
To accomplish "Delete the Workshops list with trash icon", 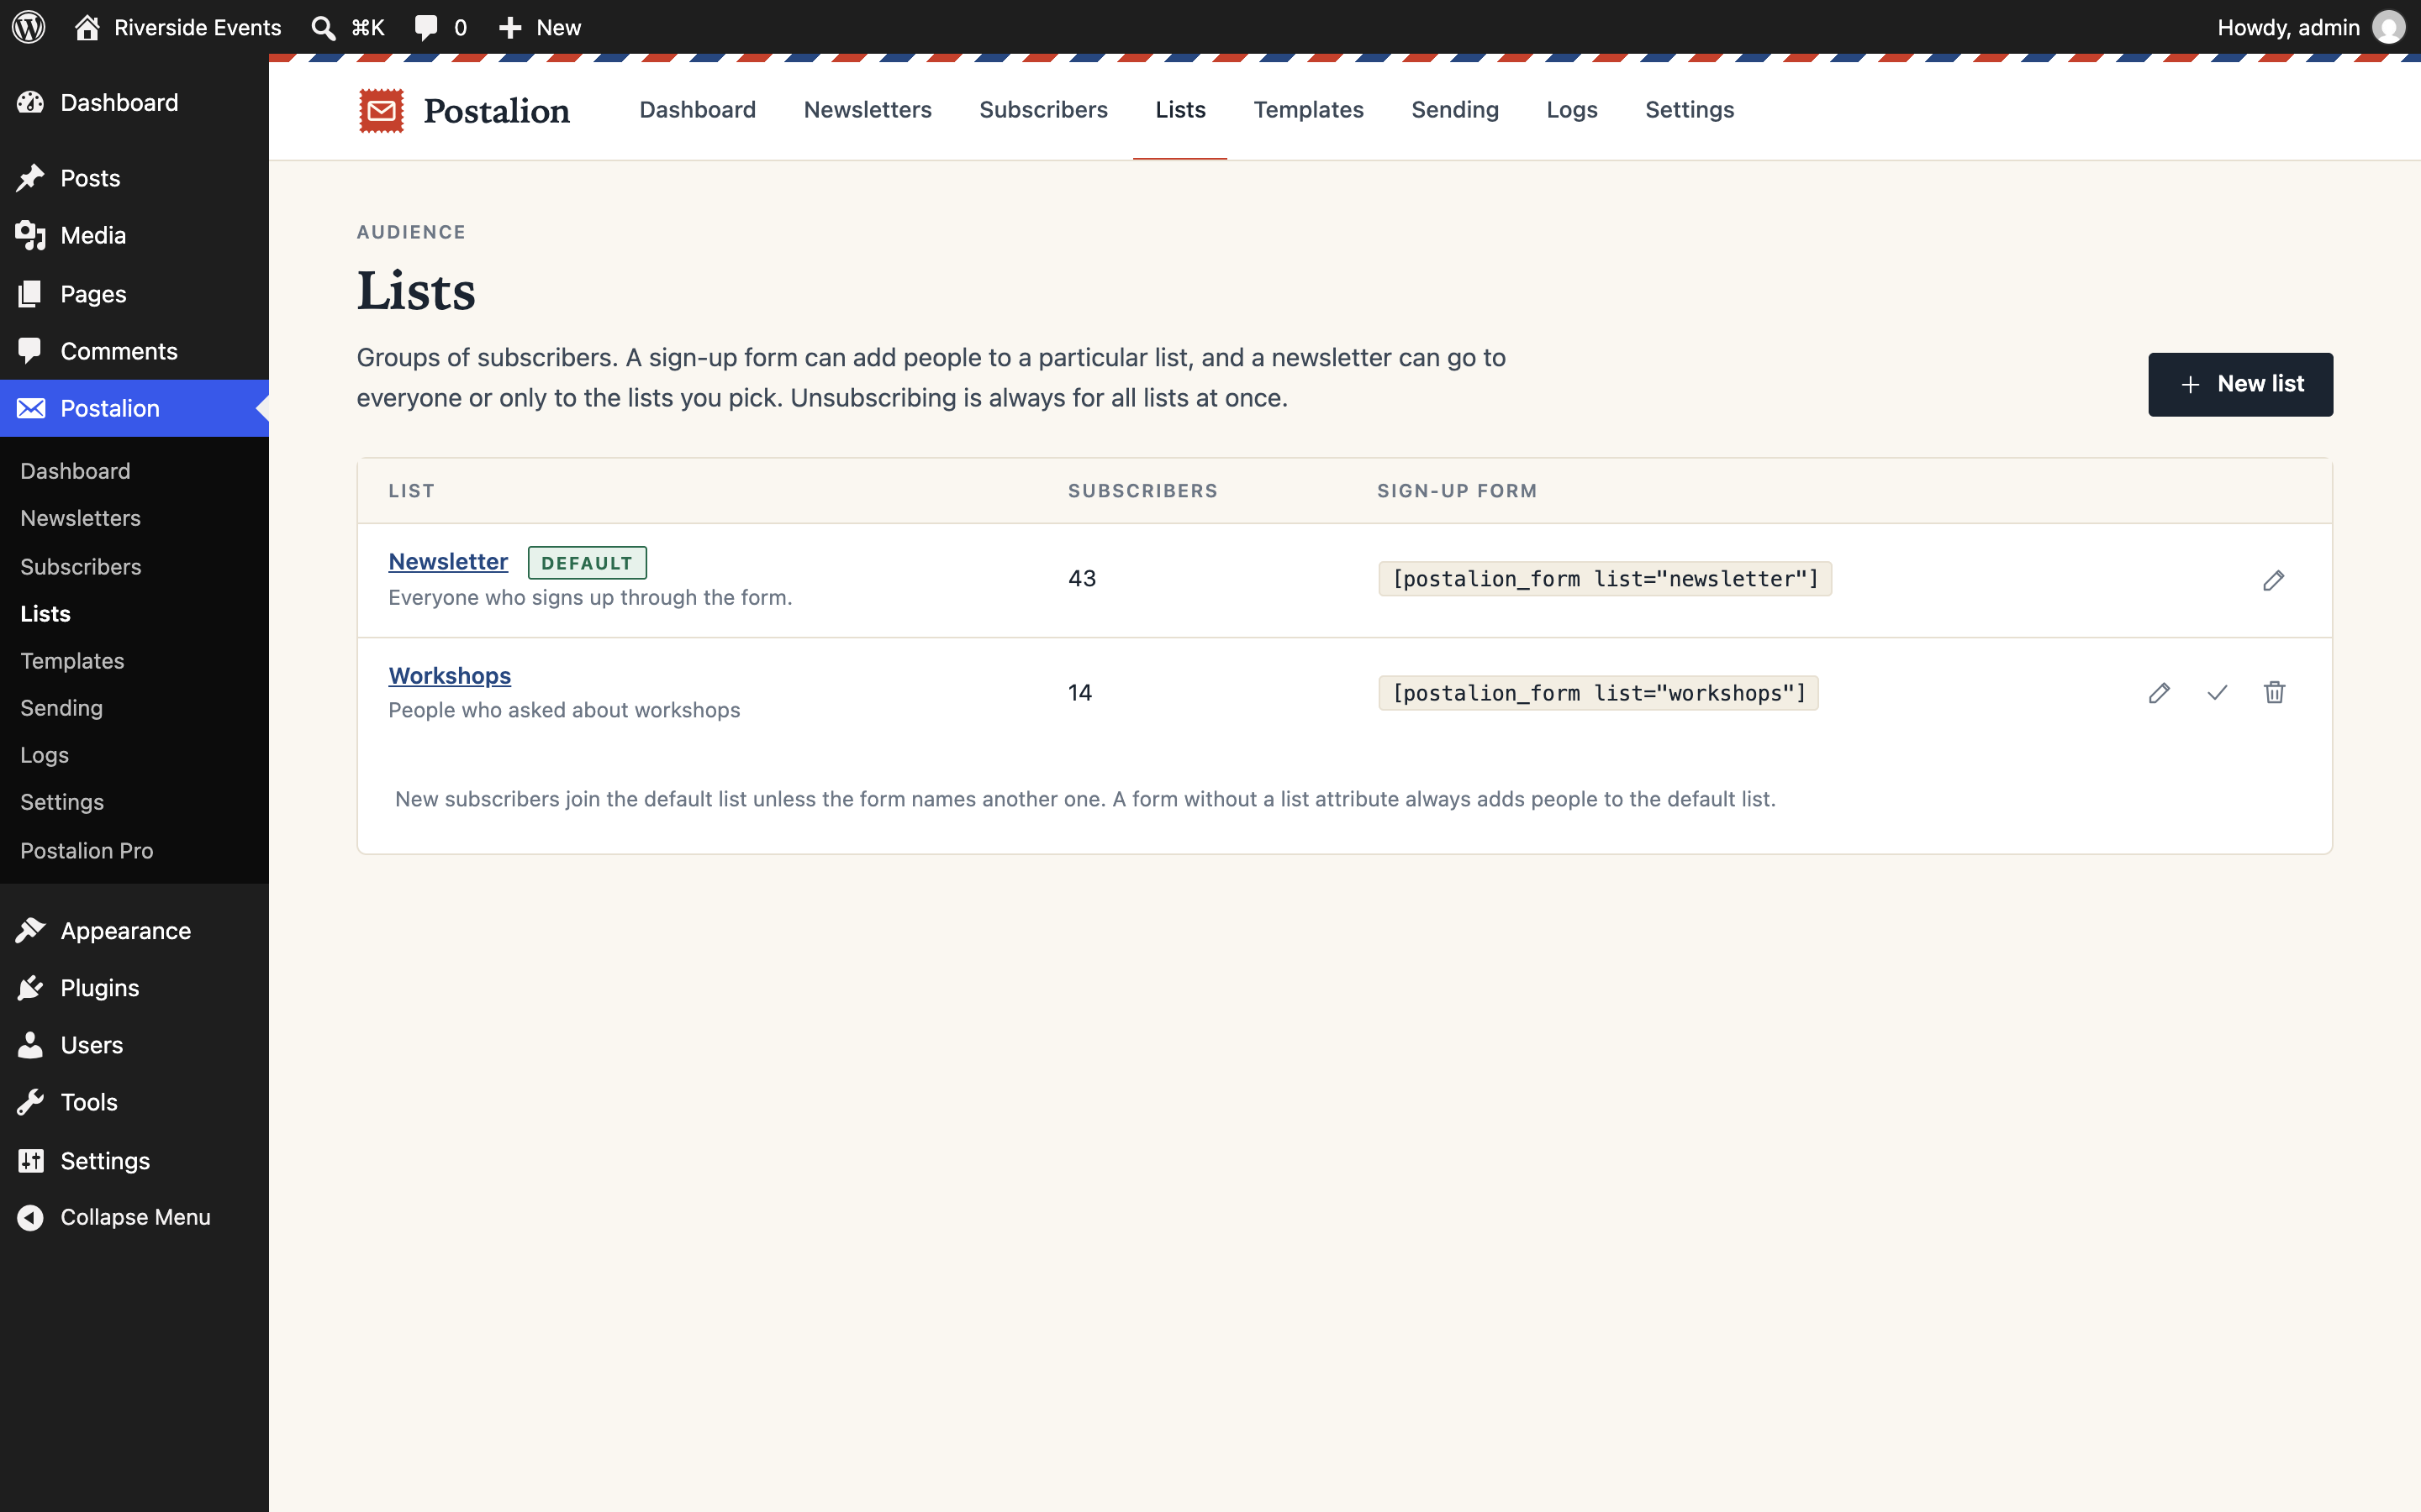I will pyautogui.click(x=2274, y=693).
